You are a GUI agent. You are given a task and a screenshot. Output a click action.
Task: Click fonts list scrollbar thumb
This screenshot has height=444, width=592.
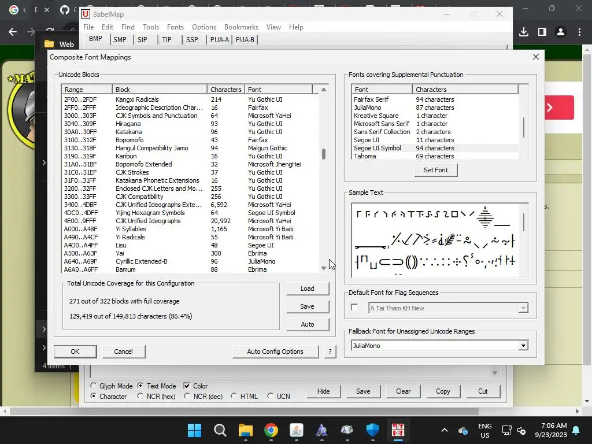pyautogui.click(x=524, y=127)
